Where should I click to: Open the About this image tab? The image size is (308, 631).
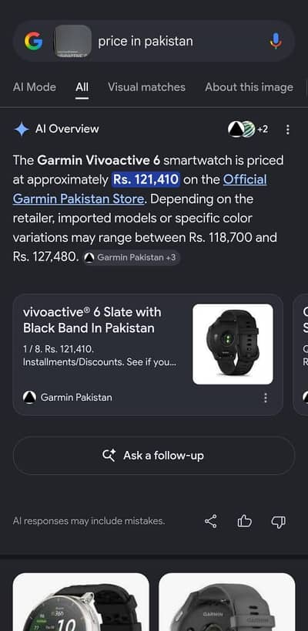point(249,87)
